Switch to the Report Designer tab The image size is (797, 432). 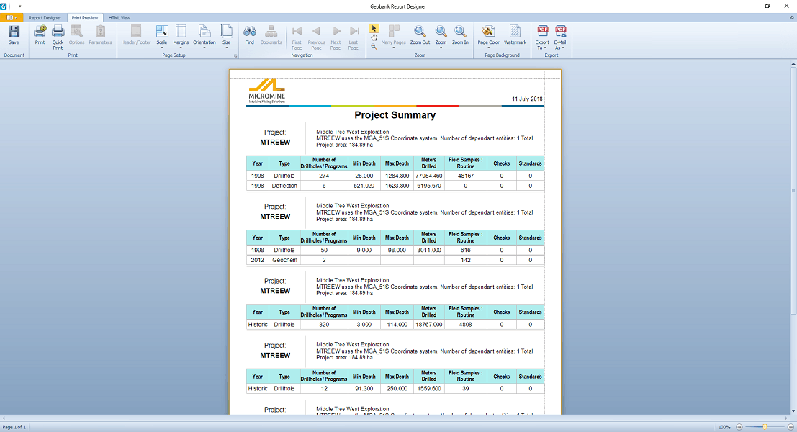(45, 17)
